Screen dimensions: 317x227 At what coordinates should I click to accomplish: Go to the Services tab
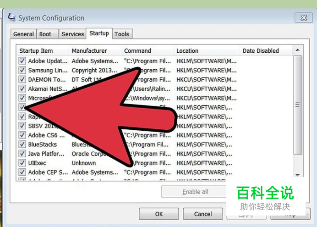coord(72,34)
